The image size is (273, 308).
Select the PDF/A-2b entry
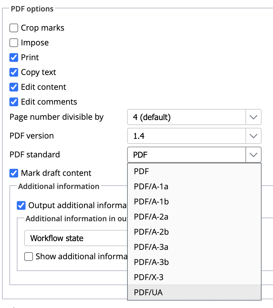pos(151,232)
